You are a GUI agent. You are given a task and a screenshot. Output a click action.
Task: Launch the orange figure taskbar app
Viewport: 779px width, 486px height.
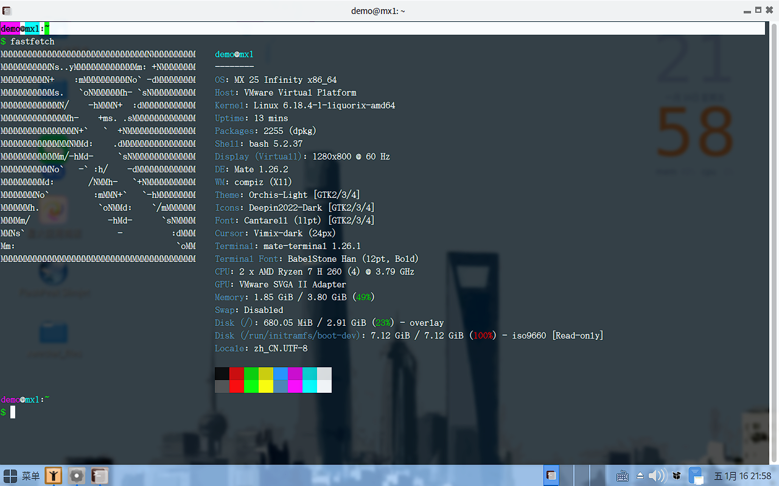(x=54, y=476)
